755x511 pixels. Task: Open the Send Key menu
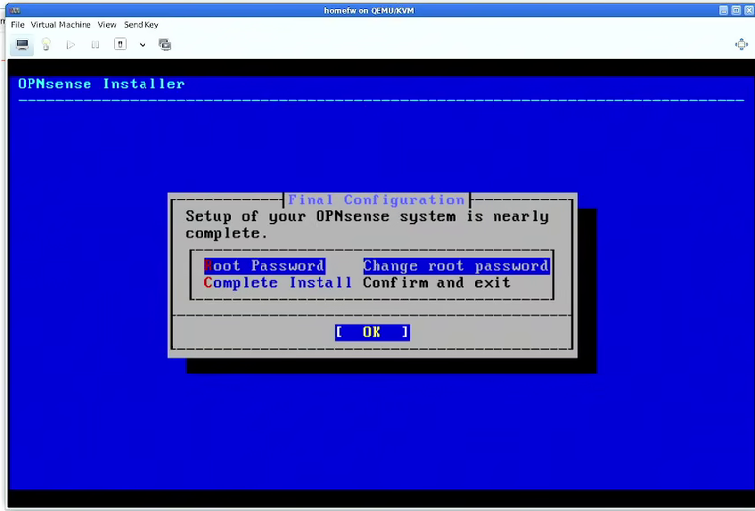coord(142,24)
